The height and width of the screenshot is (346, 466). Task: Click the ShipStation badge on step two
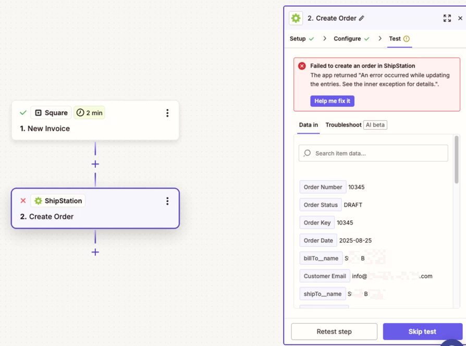58,201
